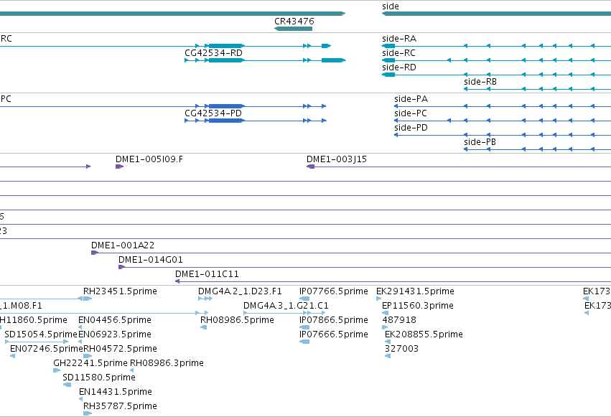Select the 327003 feature label
The height and width of the screenshot is (417, 611).
pos(402,349)
